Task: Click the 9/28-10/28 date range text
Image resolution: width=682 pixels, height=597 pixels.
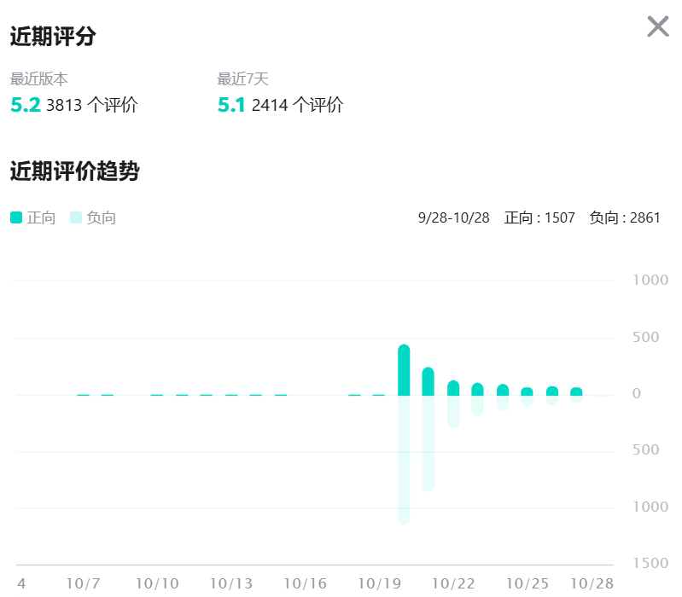Action: [453, 217]
